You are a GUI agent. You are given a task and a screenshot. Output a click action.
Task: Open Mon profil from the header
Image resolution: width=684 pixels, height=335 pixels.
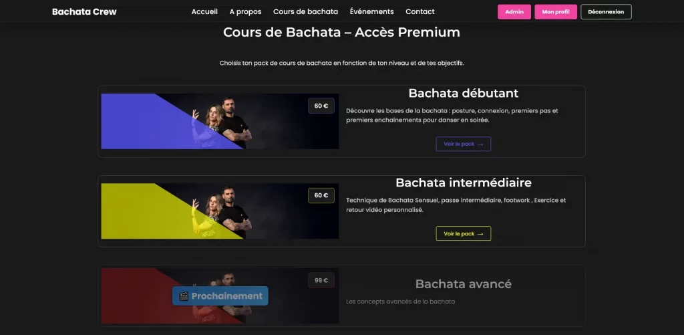tap(556, 12)
